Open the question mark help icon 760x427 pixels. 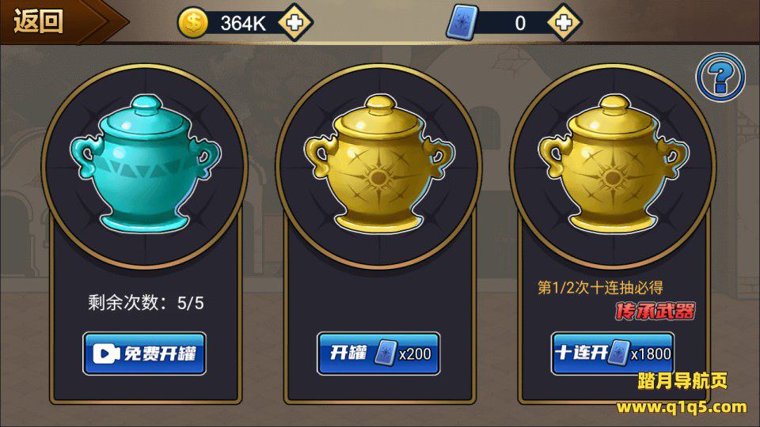pos(720,77)
